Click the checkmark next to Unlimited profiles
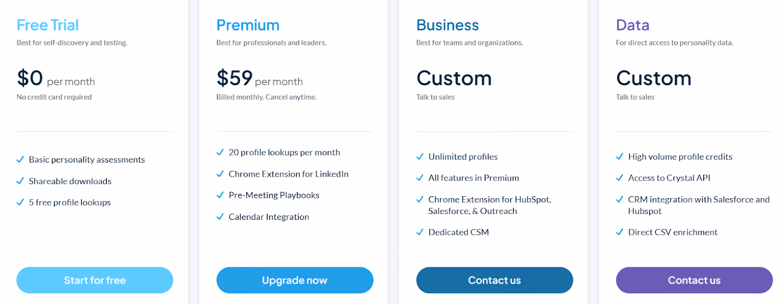 point(420,156)
